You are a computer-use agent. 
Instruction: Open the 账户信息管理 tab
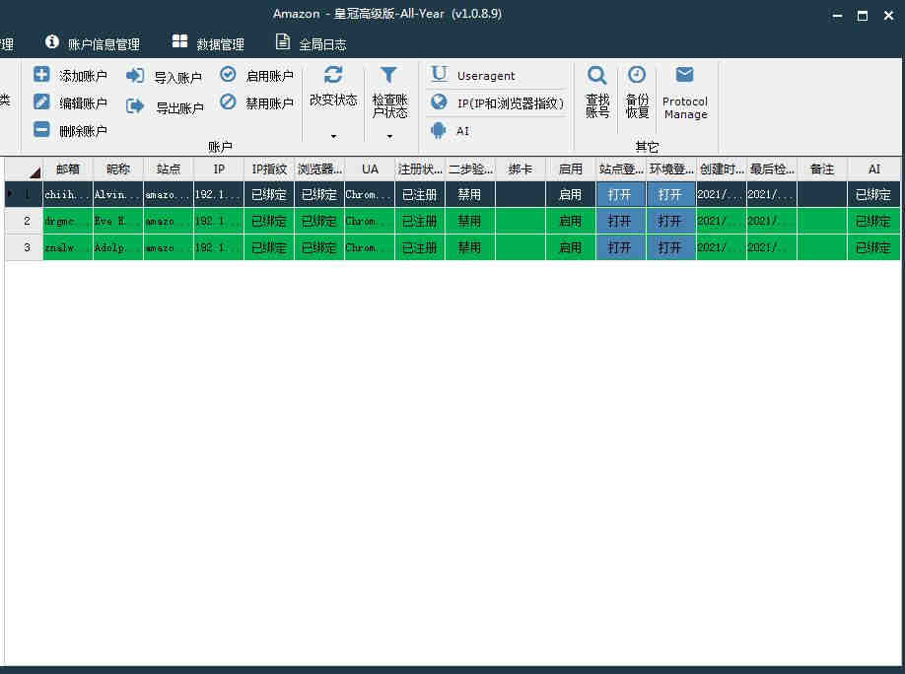click(x=93, y=43)
